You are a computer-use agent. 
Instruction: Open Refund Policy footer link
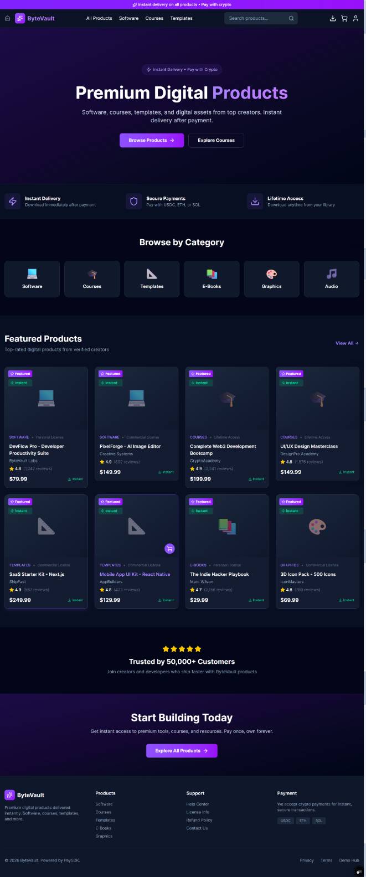point(199,820)
